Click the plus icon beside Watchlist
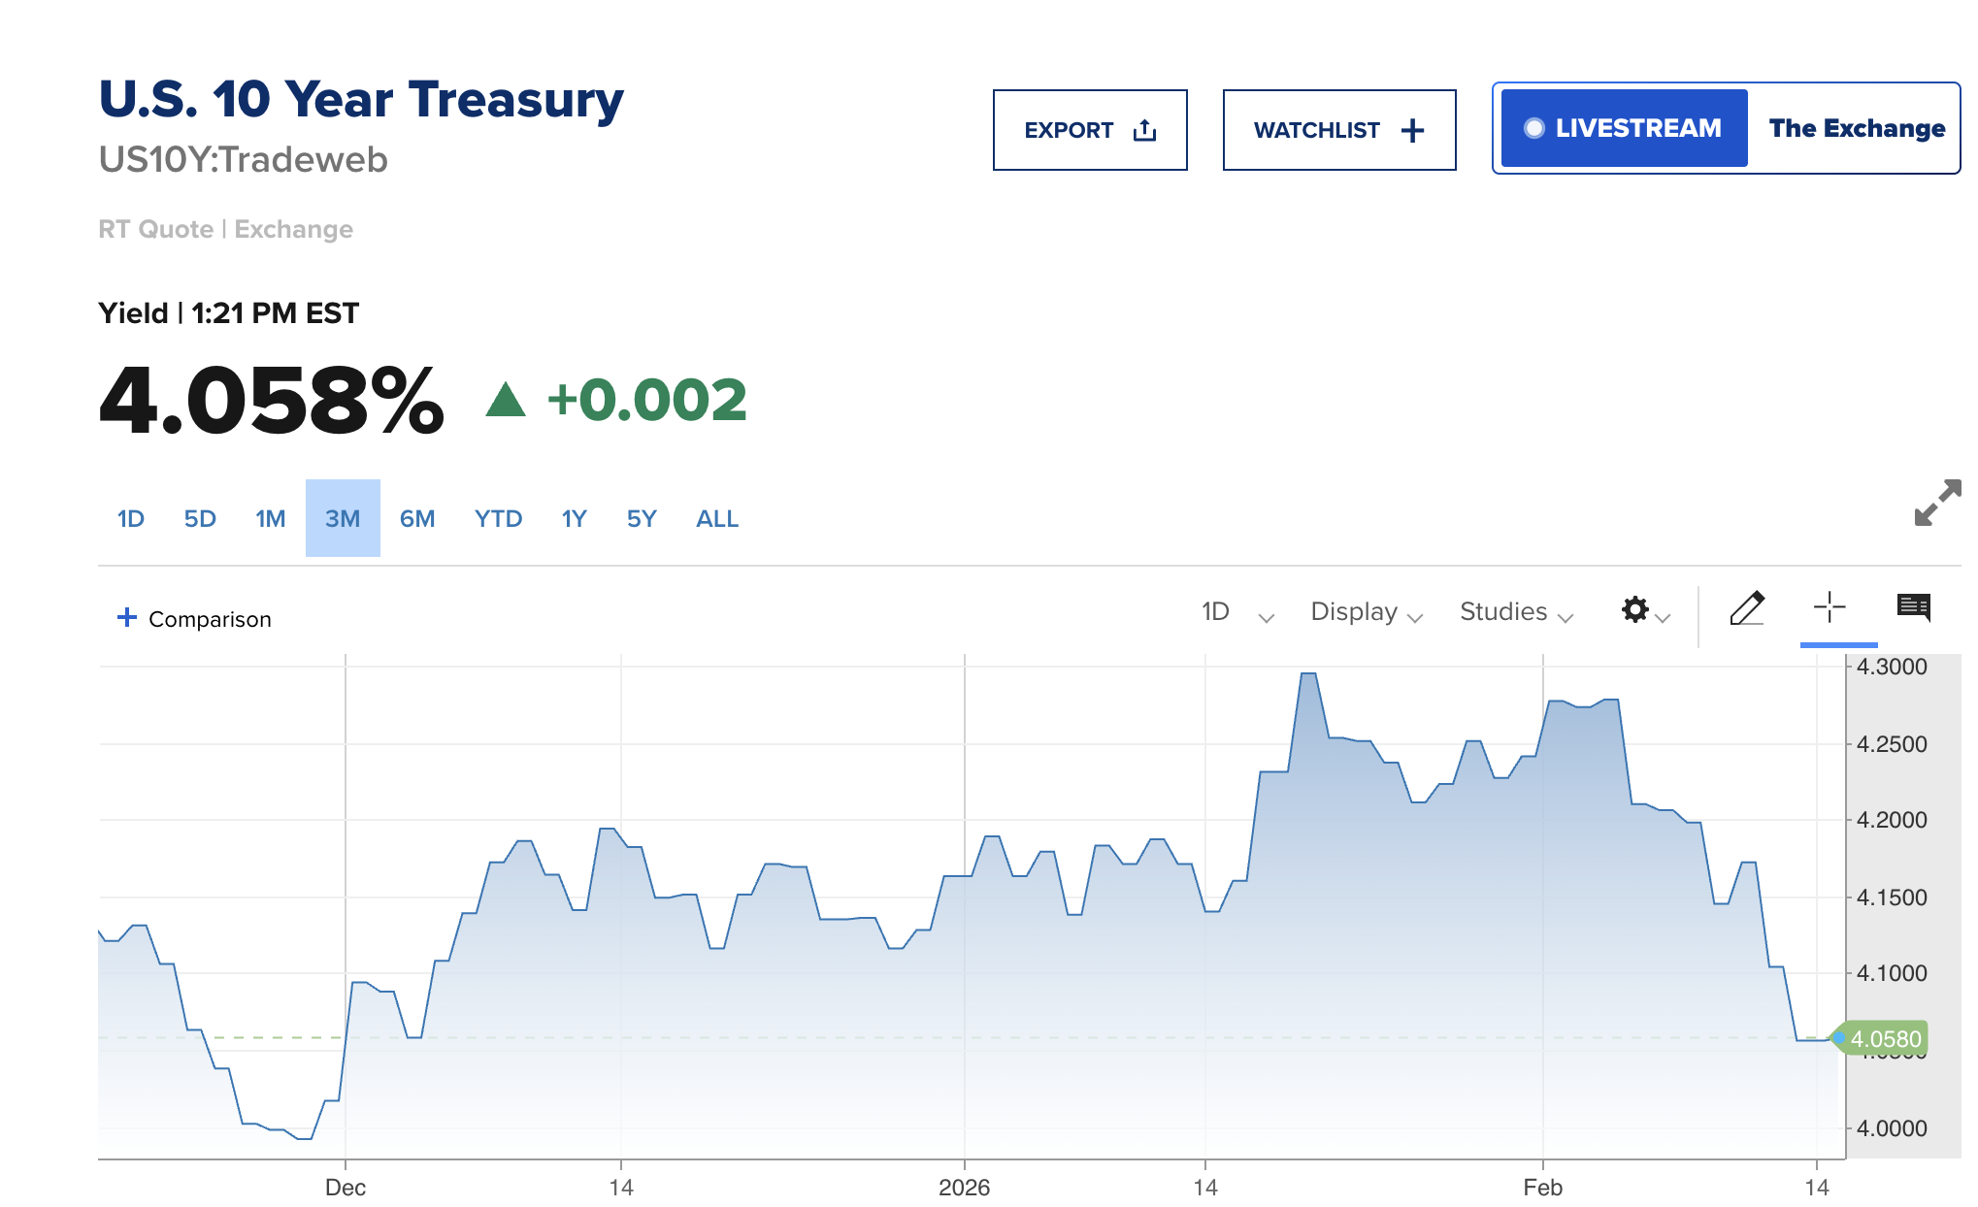 point(1413,128)
